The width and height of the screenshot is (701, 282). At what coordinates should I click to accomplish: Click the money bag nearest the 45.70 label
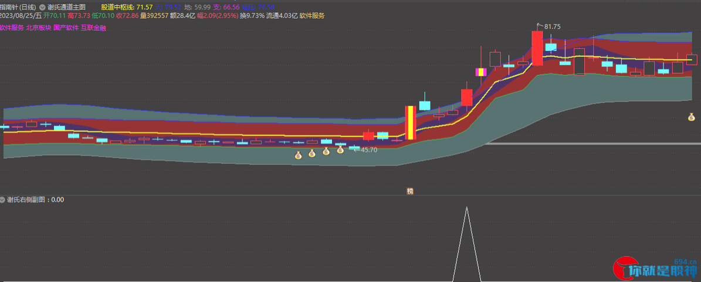340,150
